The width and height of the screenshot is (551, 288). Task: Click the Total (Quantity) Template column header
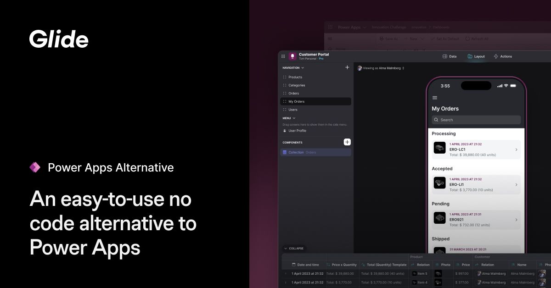[383, 265]
